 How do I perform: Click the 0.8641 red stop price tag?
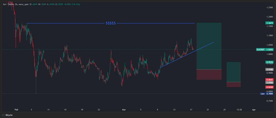270,80
